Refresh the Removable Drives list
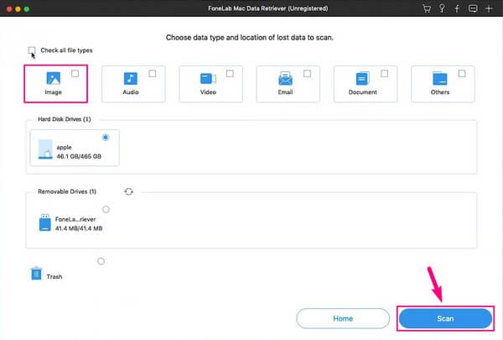The image size is (503, 340). coord(128,191)
